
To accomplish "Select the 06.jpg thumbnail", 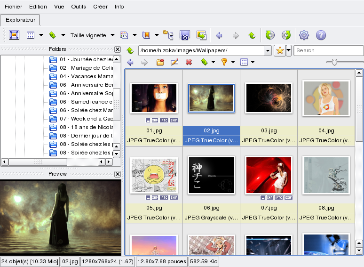I will pos(211,175).
